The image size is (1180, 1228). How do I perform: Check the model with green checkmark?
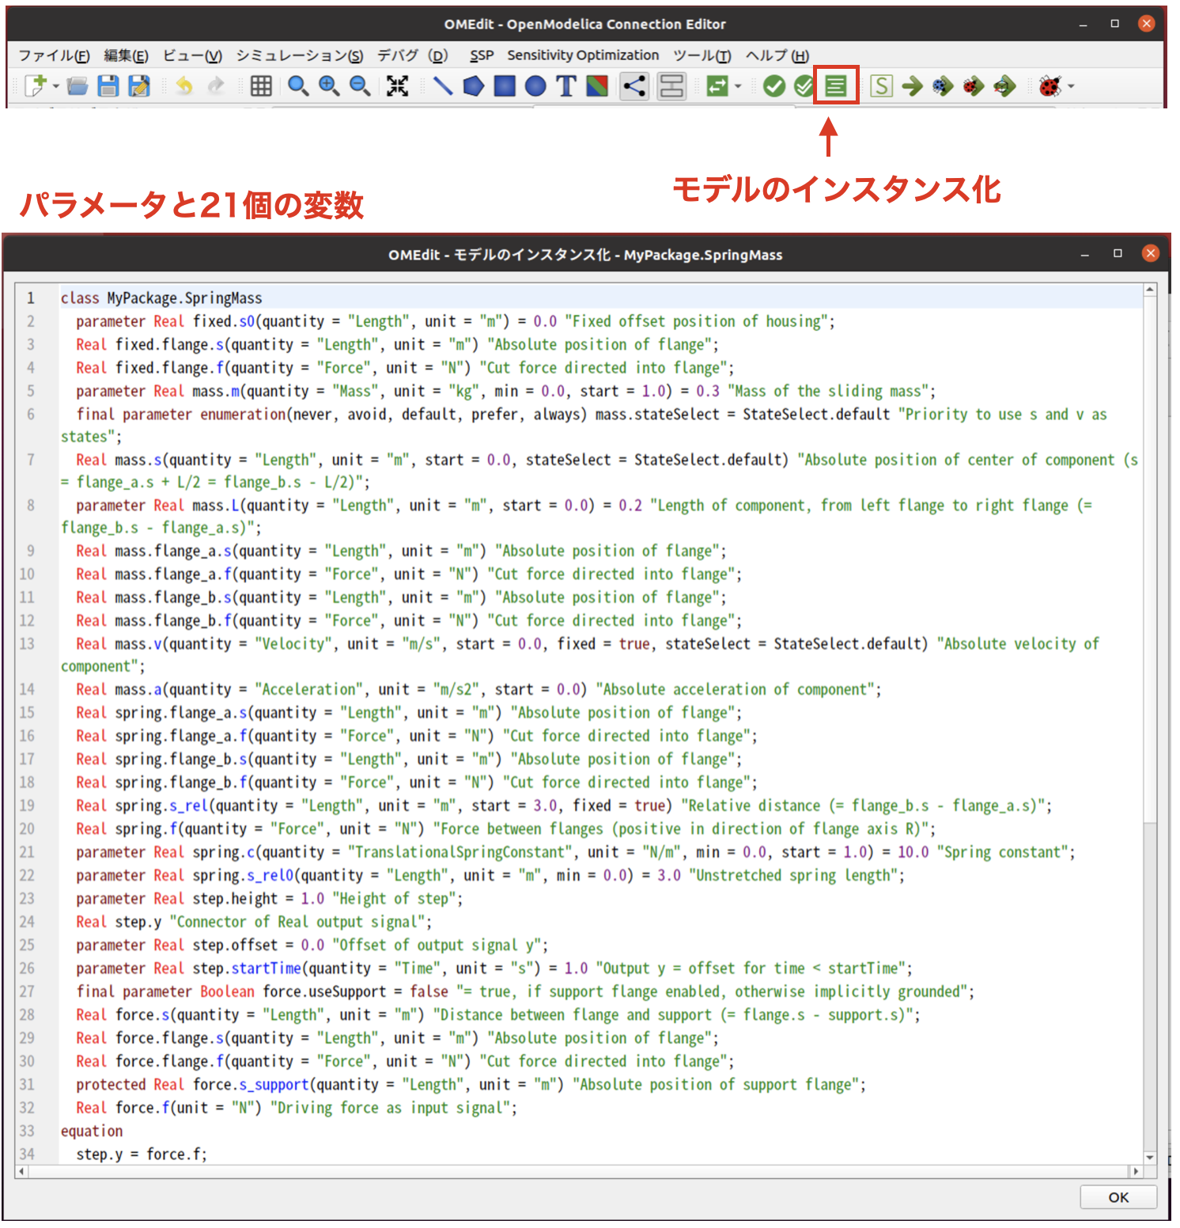pyautogui.click(x=774, y=85)
